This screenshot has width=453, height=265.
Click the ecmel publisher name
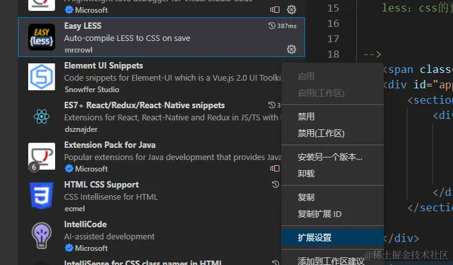(75, 209)
